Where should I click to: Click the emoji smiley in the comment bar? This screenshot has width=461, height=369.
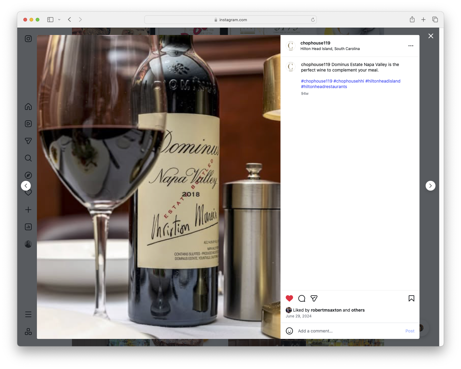289,331
